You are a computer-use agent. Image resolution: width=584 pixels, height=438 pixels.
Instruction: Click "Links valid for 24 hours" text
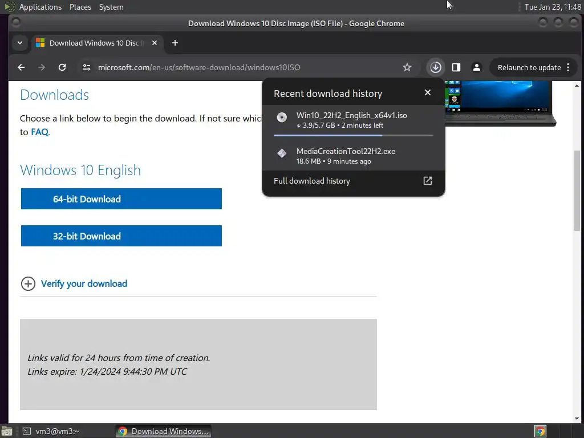[x=119, y=358]
